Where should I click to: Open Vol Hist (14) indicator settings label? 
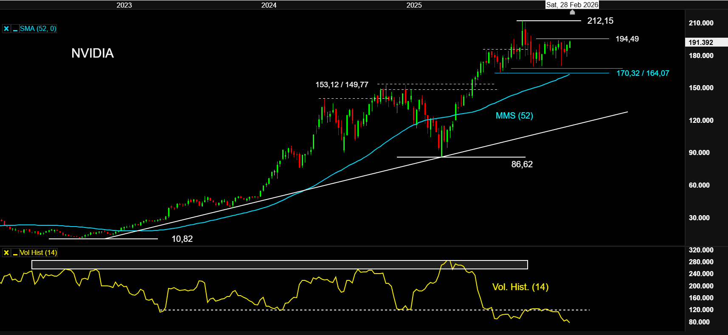coord(38,253)
